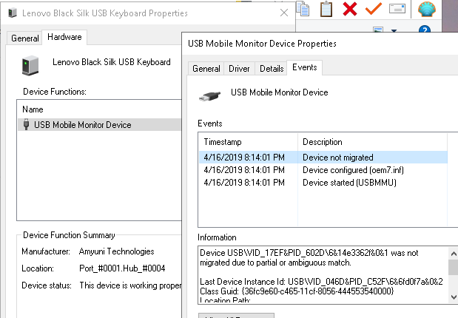458x318 pixels.
Task: Click the blue help question mark icon
Action: pyautogui.click(x=425, y=29)
